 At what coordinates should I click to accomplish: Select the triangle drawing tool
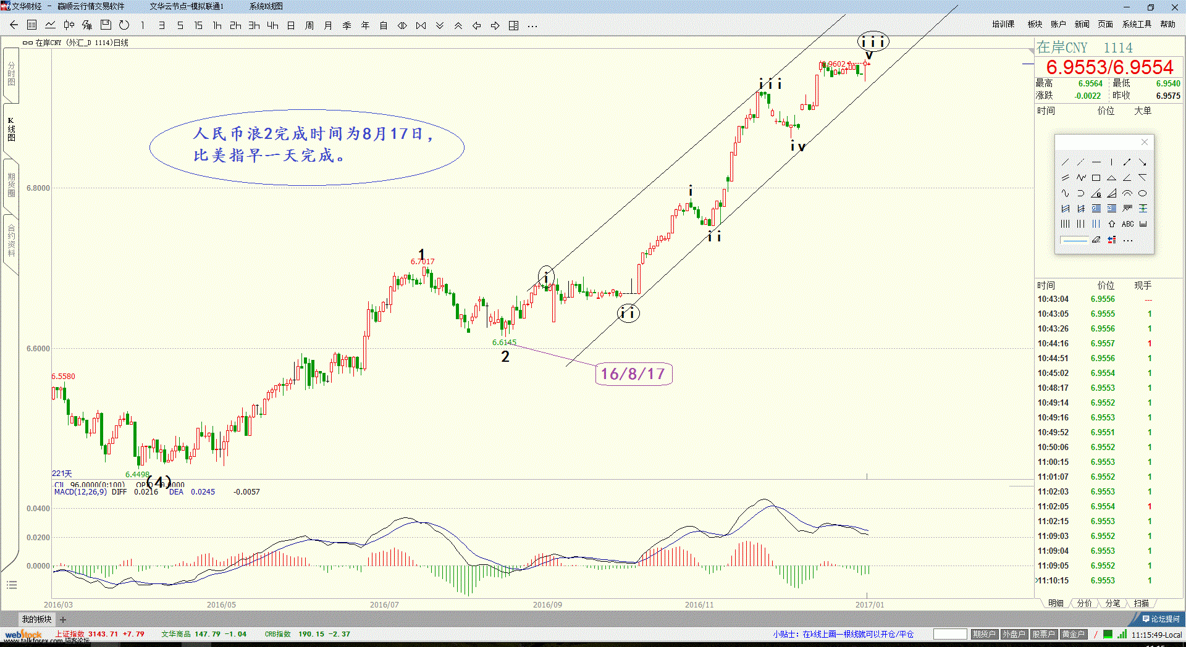1111,178
